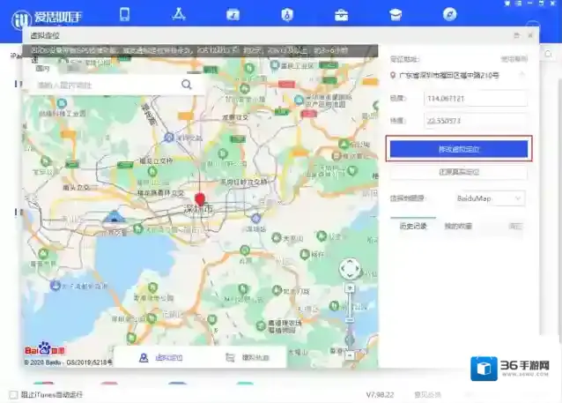Click the 深圳市 city label on map
This screenshot has height=403, width=562.
198,209
